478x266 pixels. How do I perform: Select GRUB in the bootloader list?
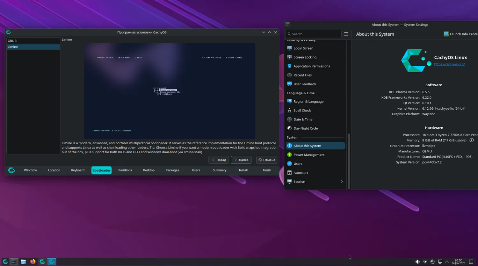[x=33, y=41]
